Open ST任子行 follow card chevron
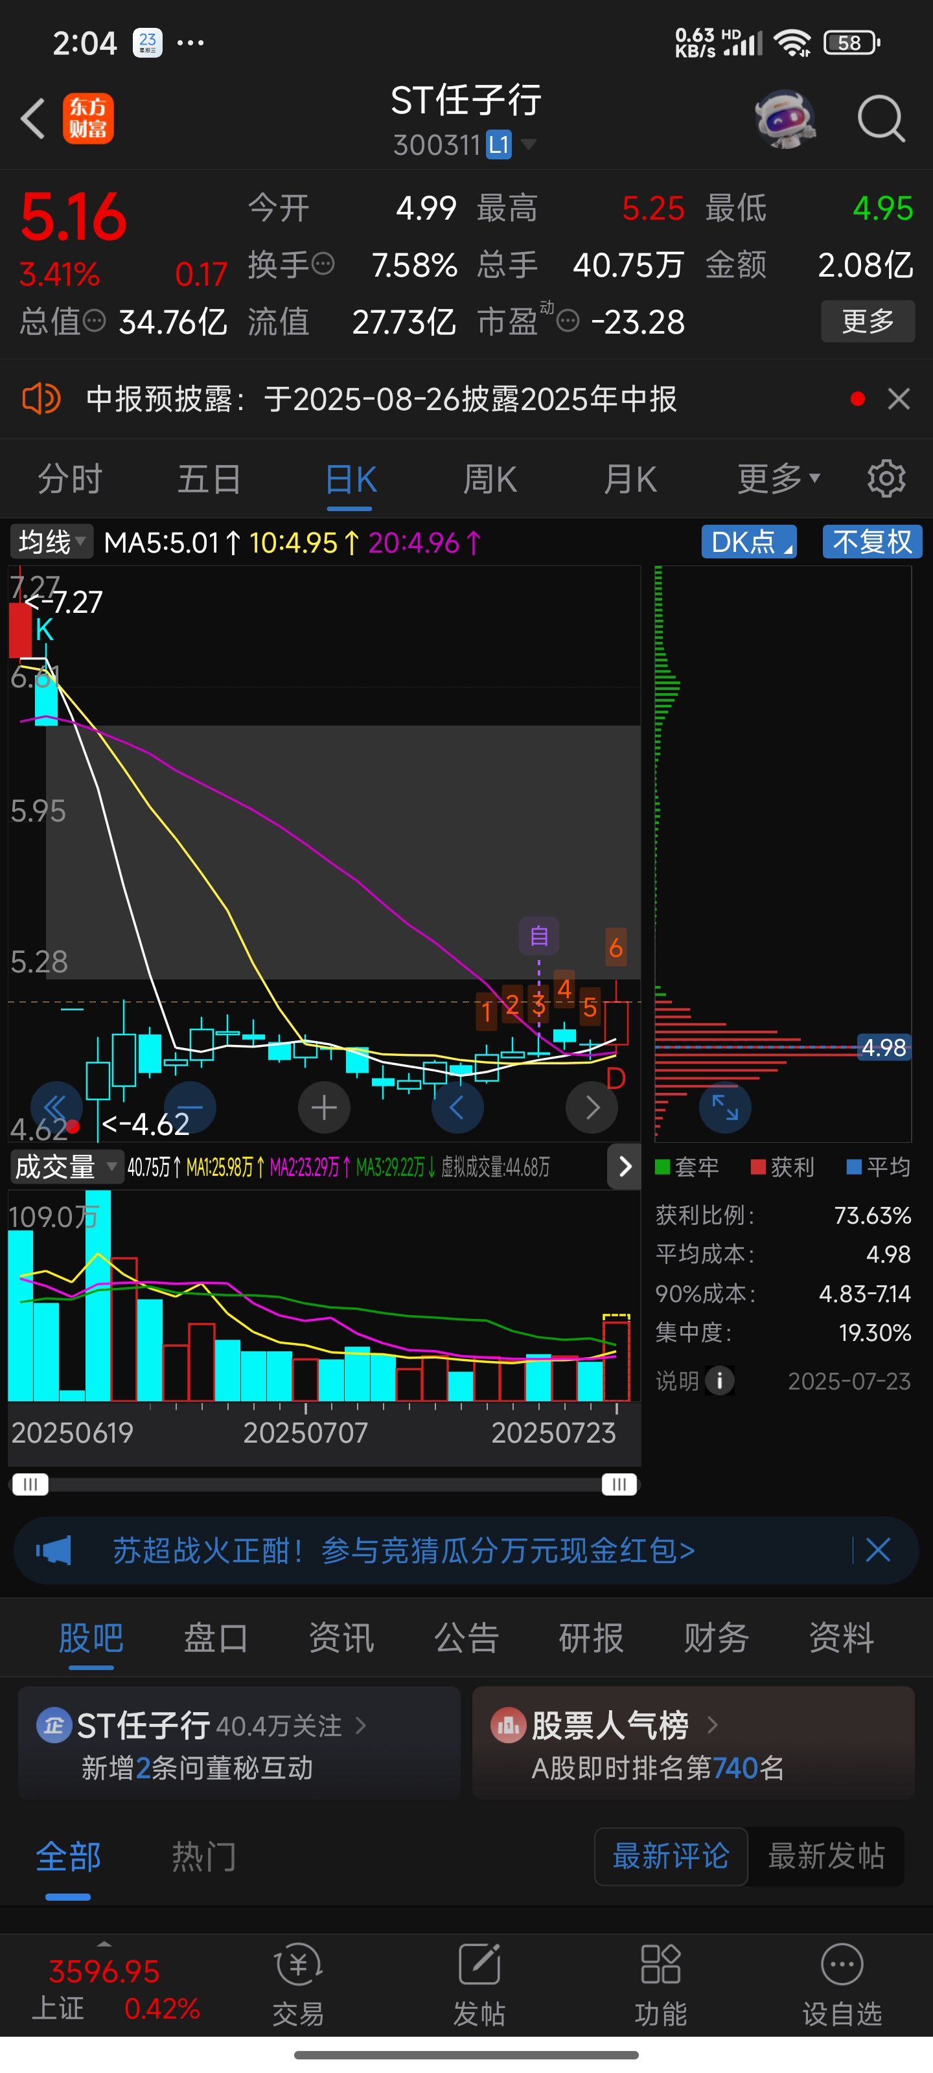This screenshot has height=2073, width=933. (361, 1724)
